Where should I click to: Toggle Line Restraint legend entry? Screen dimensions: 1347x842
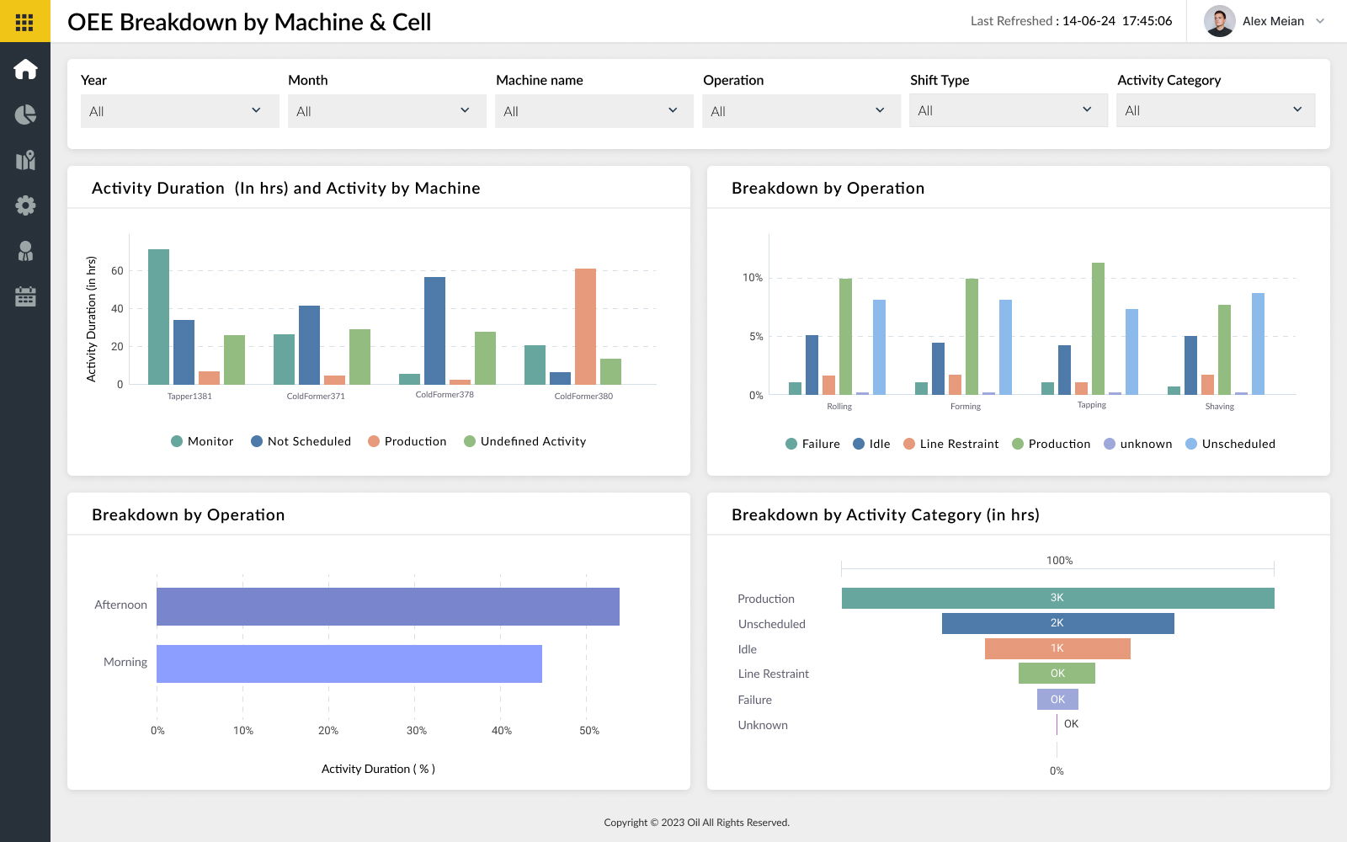click(x=950, y=444)
